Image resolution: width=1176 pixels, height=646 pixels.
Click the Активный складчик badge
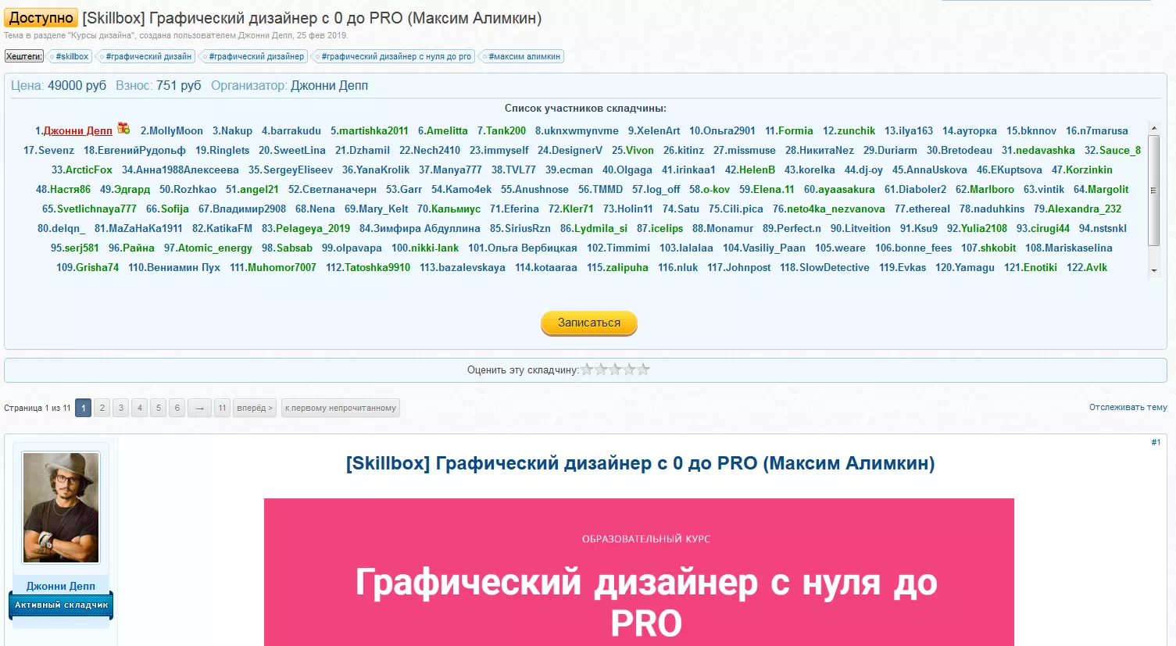tap(61, 605)
